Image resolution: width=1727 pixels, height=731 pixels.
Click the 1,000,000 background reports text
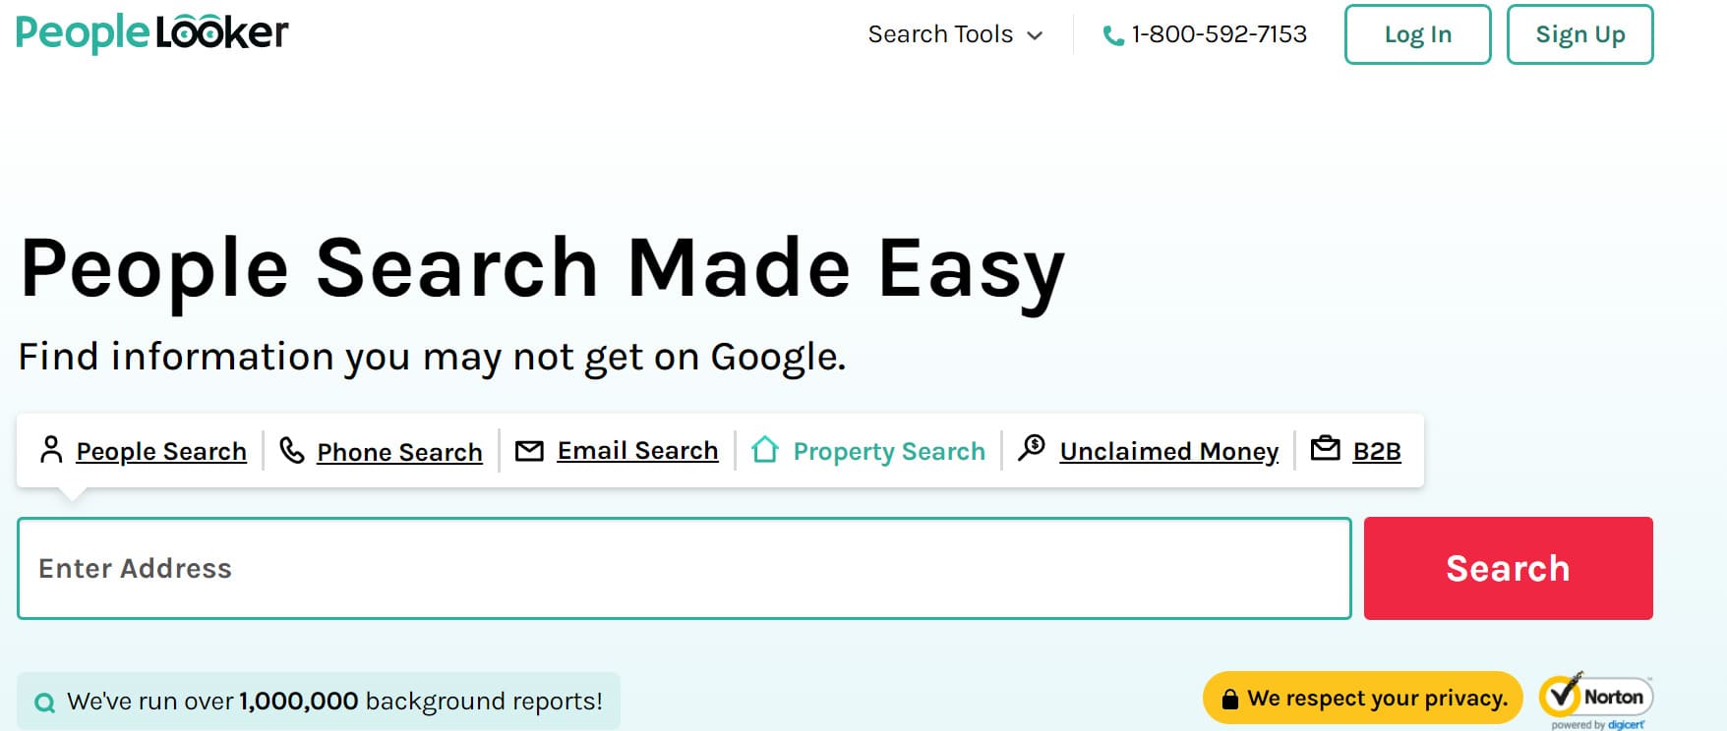[x=334, y=702]
